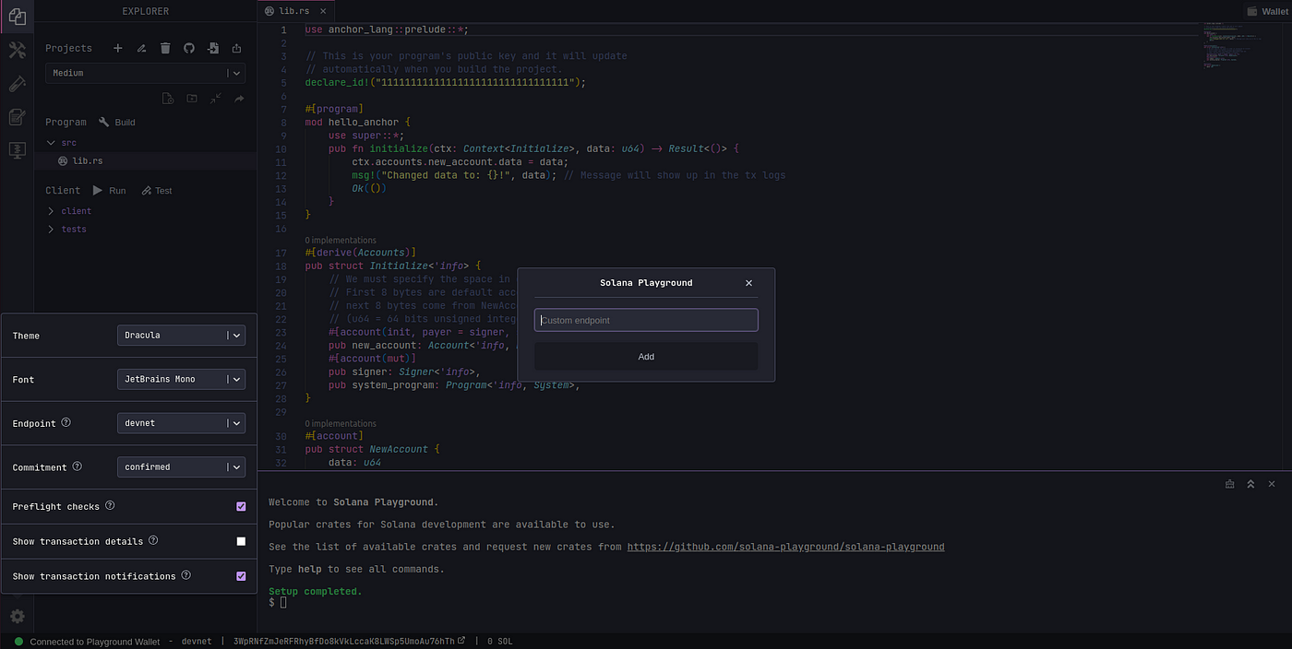1292x649 pixels.
Task: Open the Build & Deploy tools sidebar
Action: tap(17, 50)
